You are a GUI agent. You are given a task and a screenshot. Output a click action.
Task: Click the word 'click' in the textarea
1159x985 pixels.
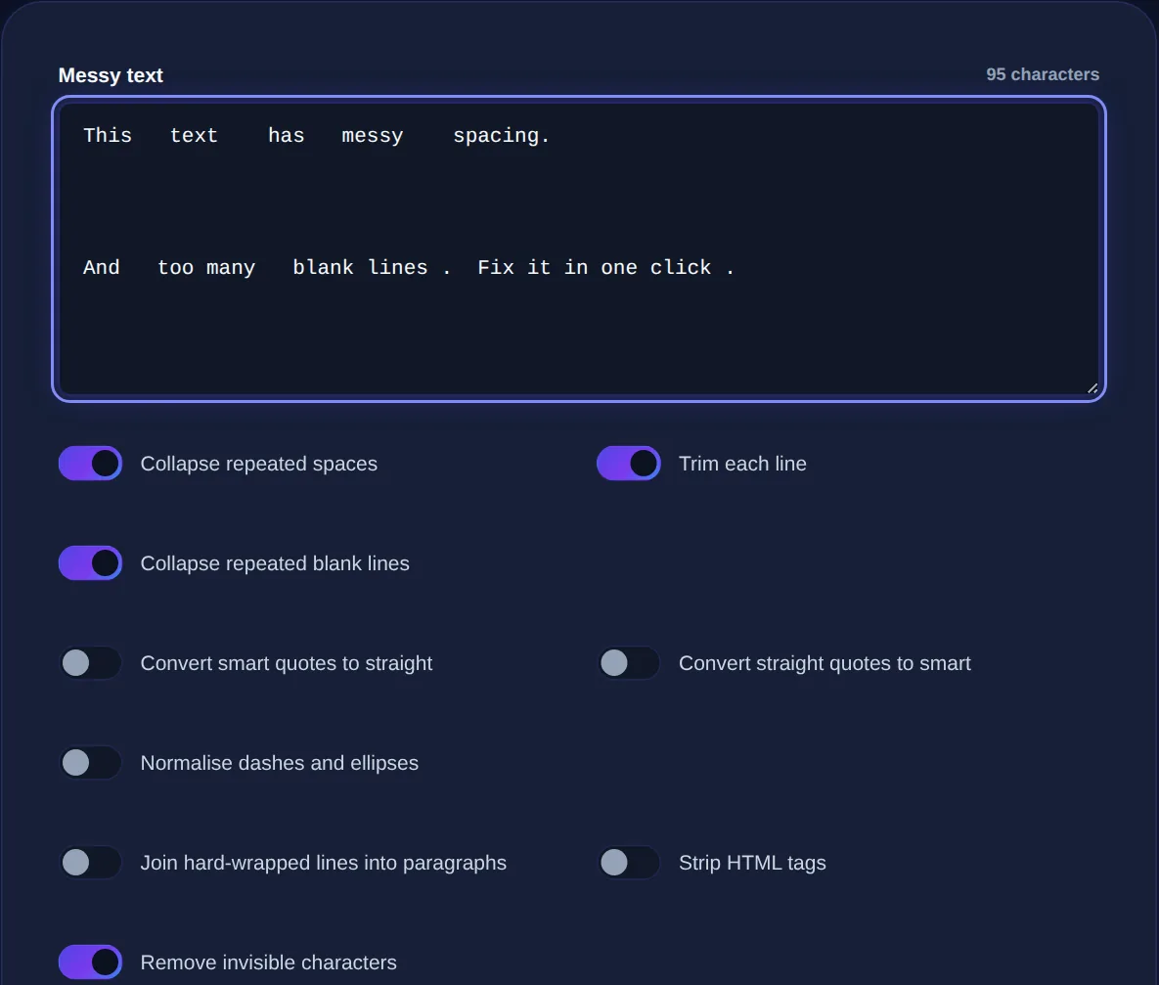coord(680,268)
